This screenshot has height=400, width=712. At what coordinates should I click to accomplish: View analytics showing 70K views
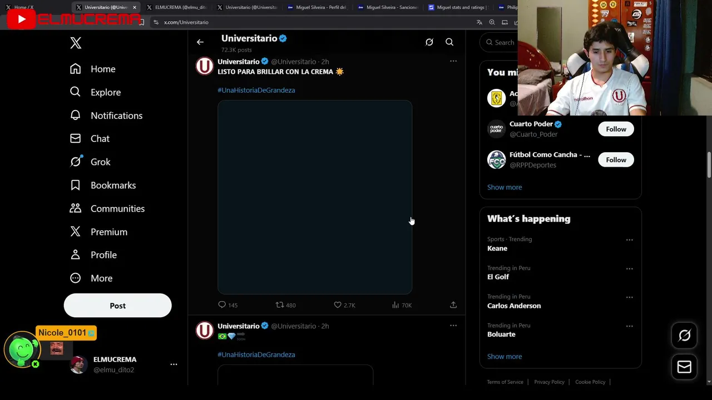tap(402, 305)
